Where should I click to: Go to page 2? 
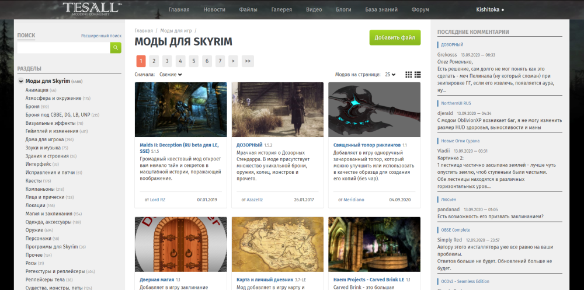[154, 61]
